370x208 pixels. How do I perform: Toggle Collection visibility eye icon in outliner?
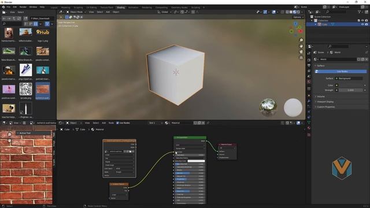[362, 21]
